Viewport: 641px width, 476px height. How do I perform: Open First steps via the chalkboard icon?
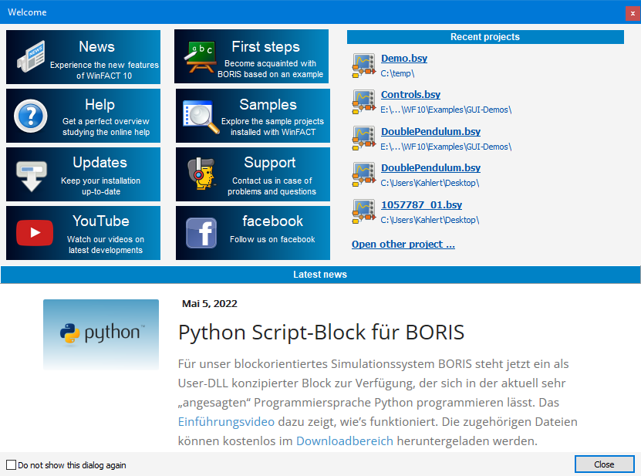(201, 56)
